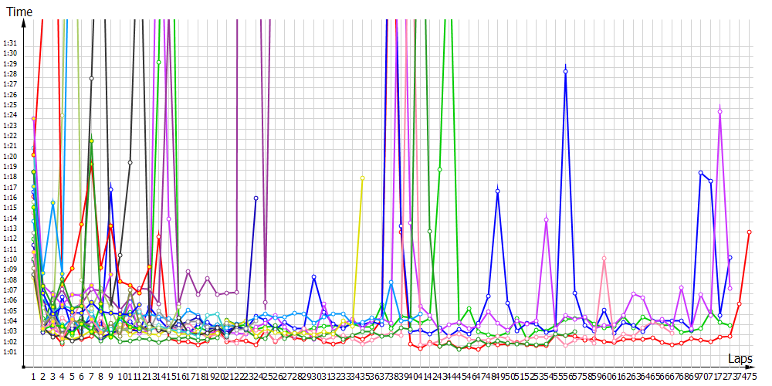The image size is (772, 386).
Task: Select the pink peak point at lap 60
Action: pos(604,259)
